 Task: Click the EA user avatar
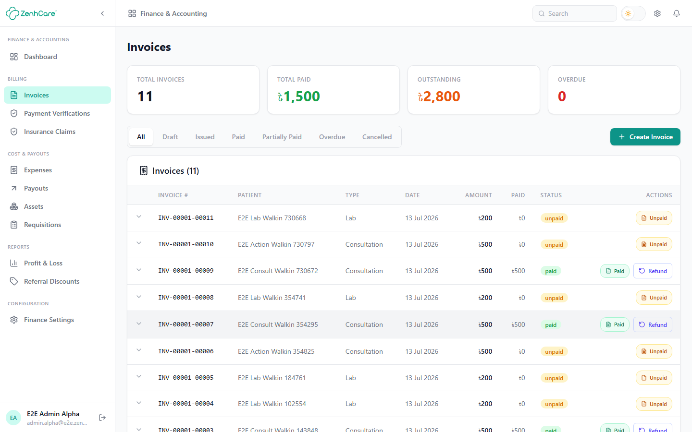(x=13, y=418)
